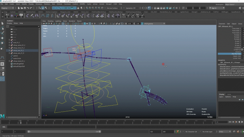Image resolution: width=244 pixels, height=137 pixels.
Task: Toggle the Outliner display-mode icon beside Search
Action: [7, 27]
